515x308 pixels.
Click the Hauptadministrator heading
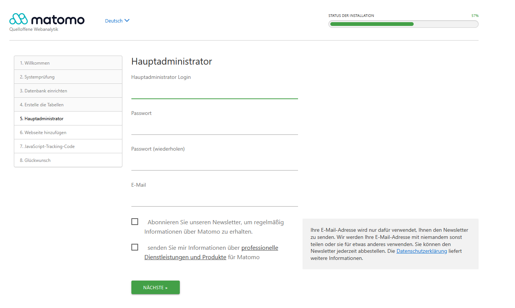pyautogui.click(x=172, y=61)
